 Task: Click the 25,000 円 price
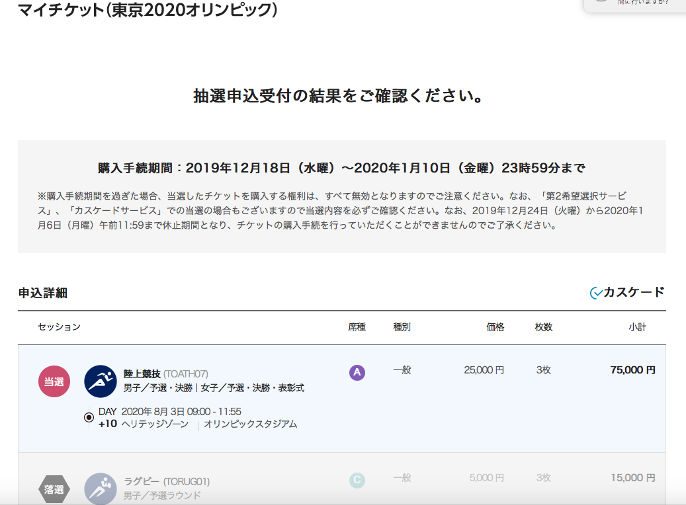[x=484, y=370]
